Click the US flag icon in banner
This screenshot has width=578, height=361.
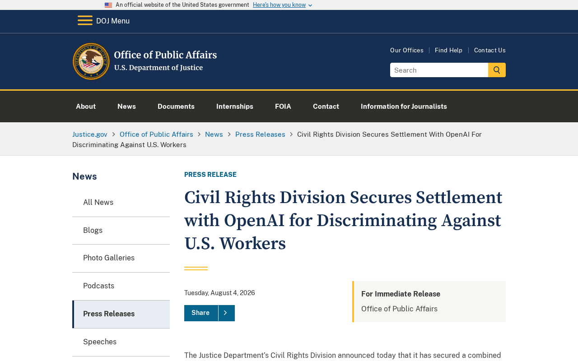coord(108,5)
